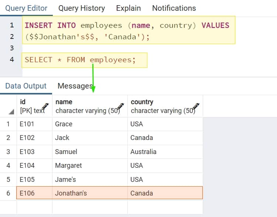This screenshot has height=217, width=277.
Task: Click the USA cell in Margaret's row
Action: click(165, 166)
